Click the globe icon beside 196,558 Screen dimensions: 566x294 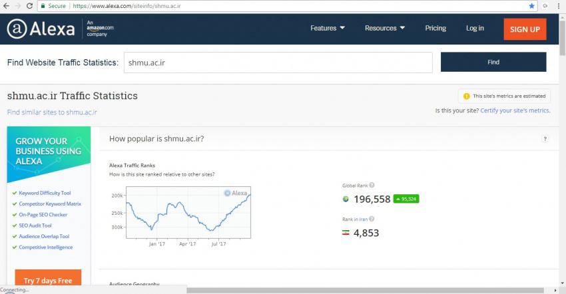coord(346,199)
